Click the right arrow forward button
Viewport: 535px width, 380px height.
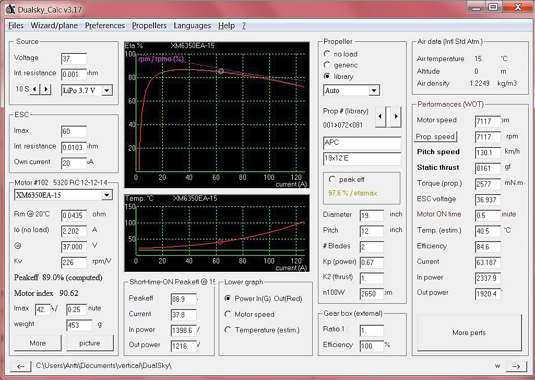click(x=515, y=366)
